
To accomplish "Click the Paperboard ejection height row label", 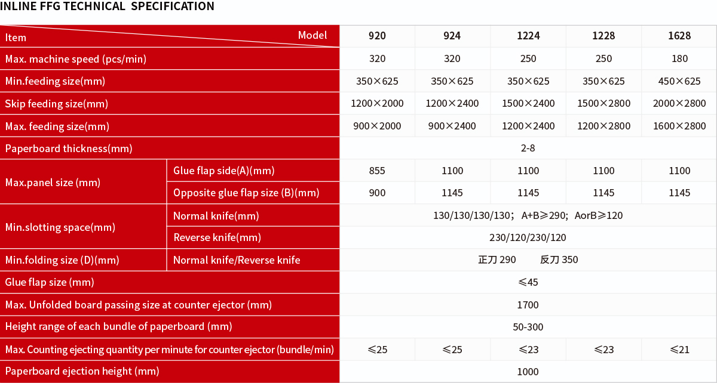I will pos(82,371).
